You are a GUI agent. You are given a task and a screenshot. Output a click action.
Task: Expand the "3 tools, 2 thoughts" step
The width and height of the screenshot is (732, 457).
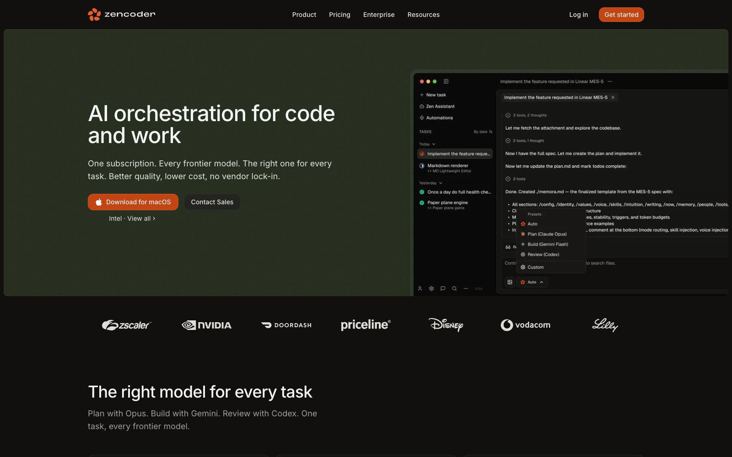click(x=526, y=115)
